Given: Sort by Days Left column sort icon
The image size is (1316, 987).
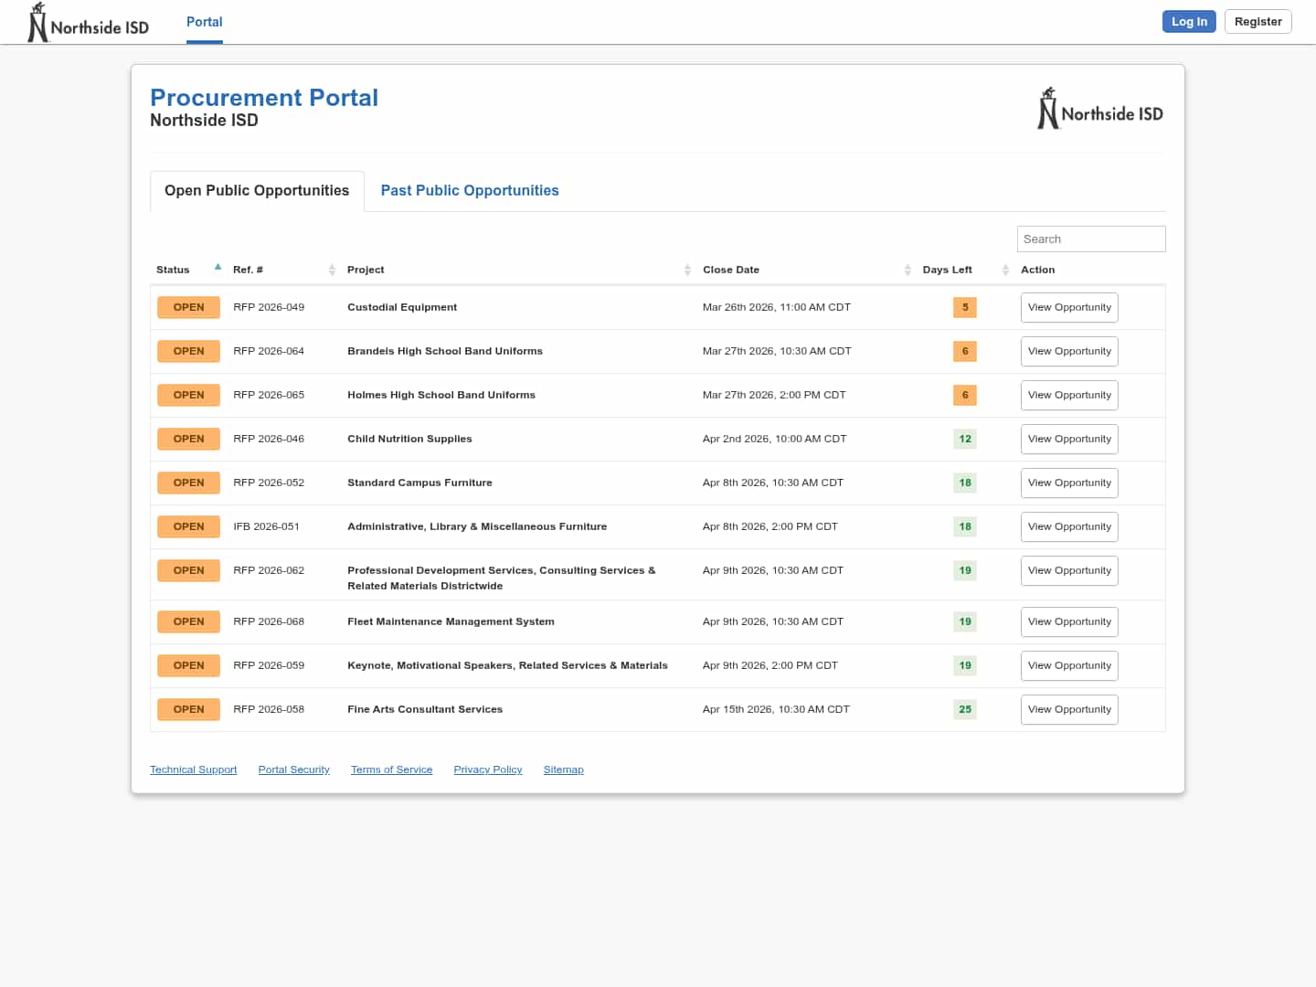Looking at the screenshot, I should point(1004,270).
